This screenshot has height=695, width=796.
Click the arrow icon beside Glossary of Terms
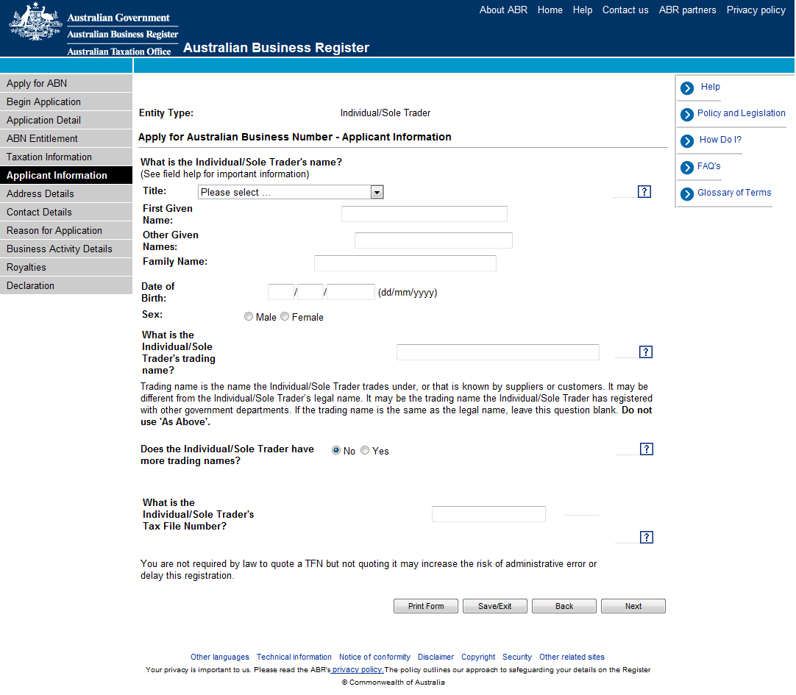(x=687, y=194)
